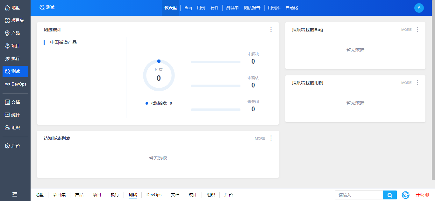Open 后台 settings in the left sidebar
This screenshot has width=435, height=201.
pyautogui.click(x=15, y=146)
